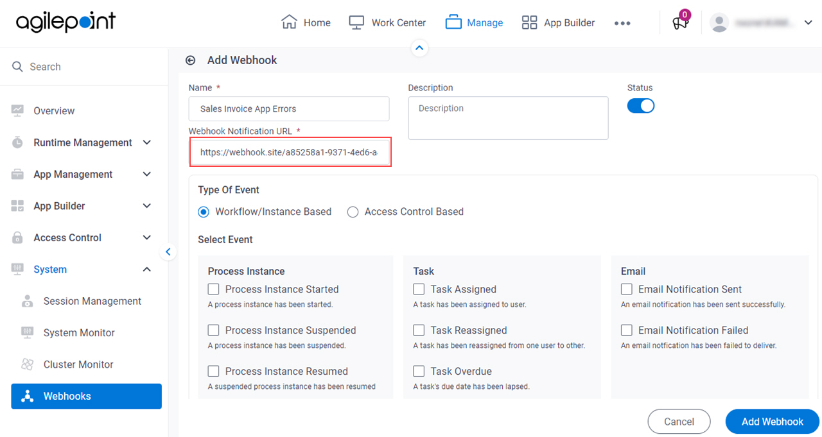Select Workflow/Instance Based radio button
The height and width of the screenshot is (437, 822).
point(204,212)
